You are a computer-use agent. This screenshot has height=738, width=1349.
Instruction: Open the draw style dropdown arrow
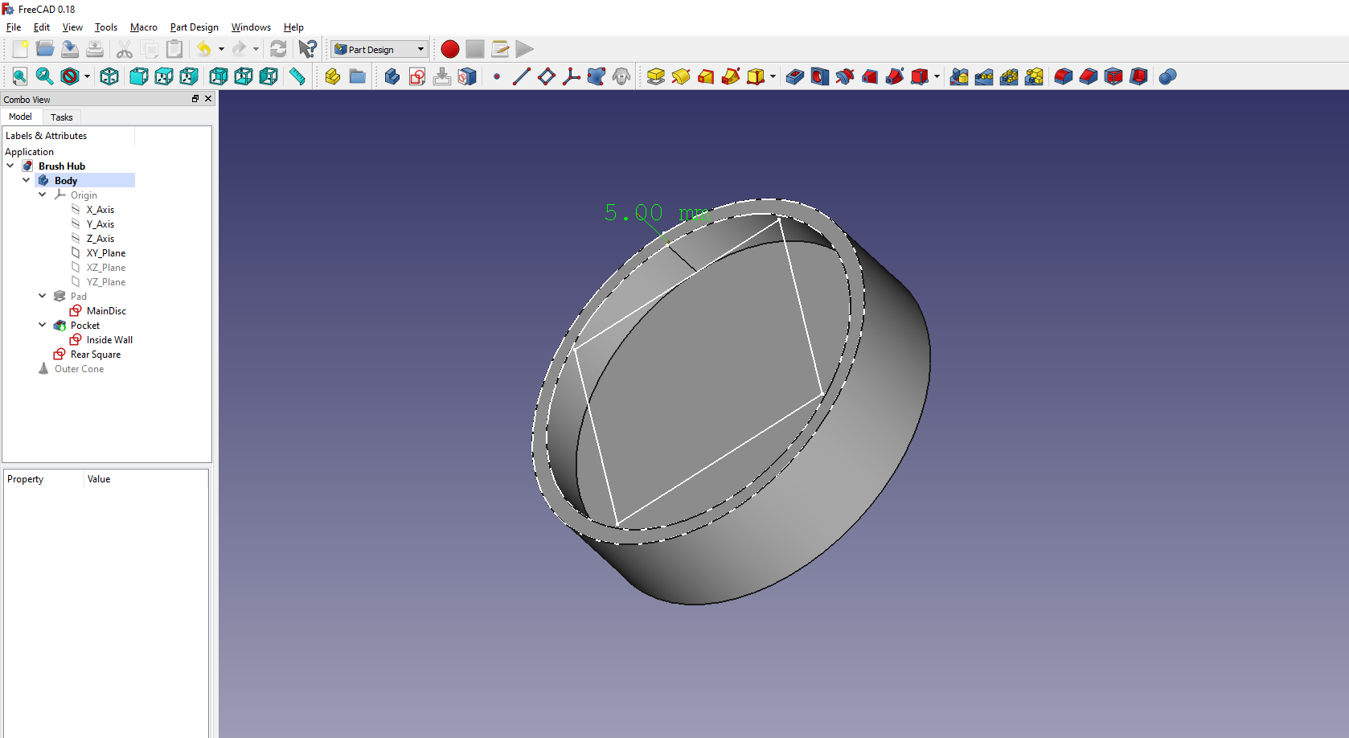pyautogui.click(x=87, y=76)
